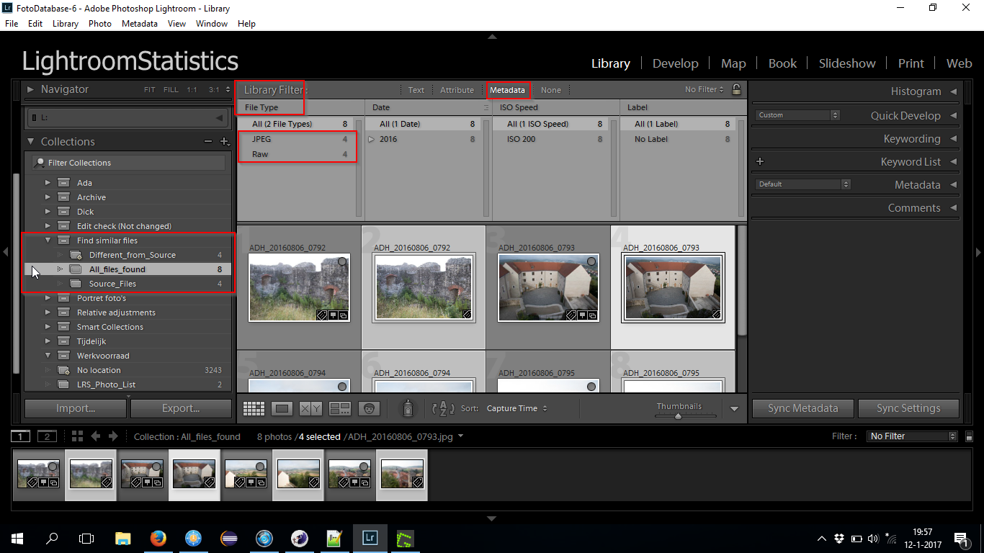Set Navigator zoom to FIT
Viewport: 984px width, 553px height.
[x=149, y=90]
